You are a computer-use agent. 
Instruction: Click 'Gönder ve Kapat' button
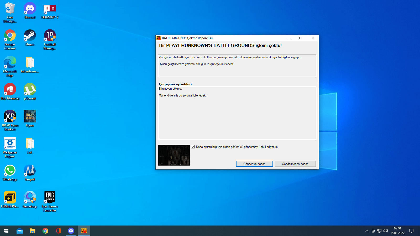click(254, 164)
